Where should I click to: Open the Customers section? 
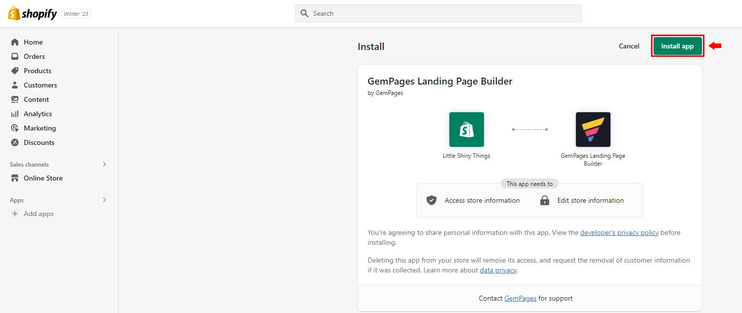(x=40, y=85)
